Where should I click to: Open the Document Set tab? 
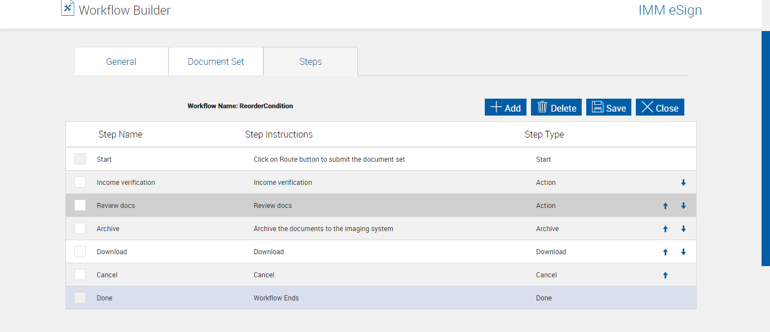216,61
